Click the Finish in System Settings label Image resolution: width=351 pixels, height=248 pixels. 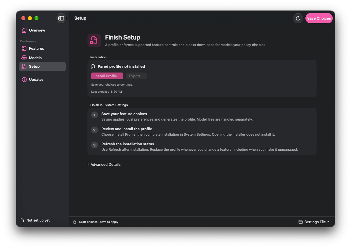(109, 105)
